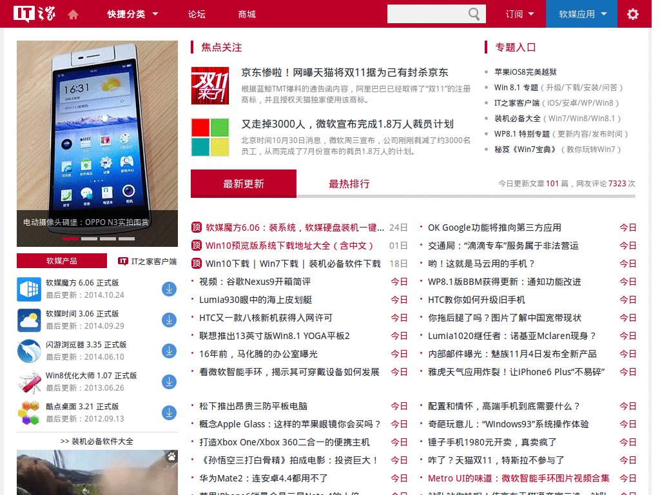Click the Win8优化大师 knife icon
660x495 pixels.
pos(29,382)
